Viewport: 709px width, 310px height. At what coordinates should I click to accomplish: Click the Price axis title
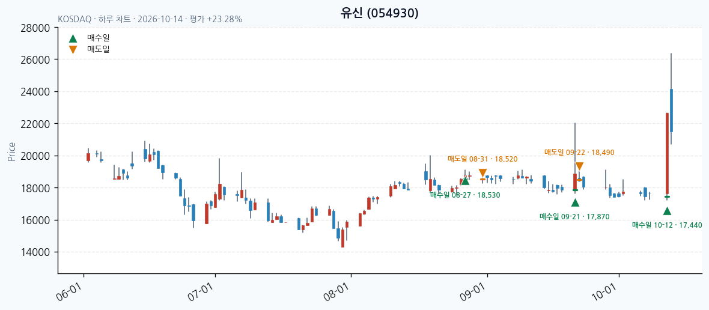click(12, 152)
